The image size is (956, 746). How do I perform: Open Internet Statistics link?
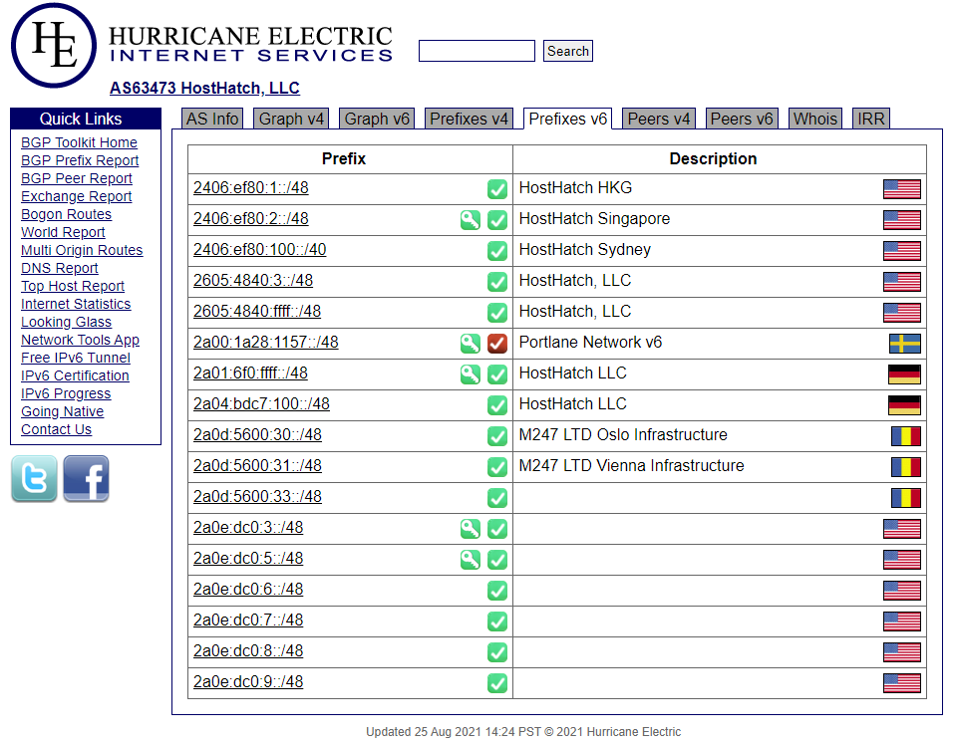pos(76,304)
